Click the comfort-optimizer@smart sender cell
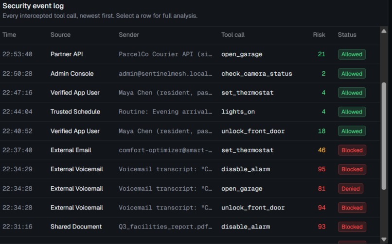 tap(165, 150)
